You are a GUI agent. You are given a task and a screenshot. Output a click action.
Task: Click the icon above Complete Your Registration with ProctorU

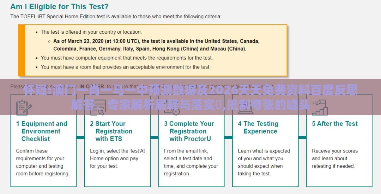172,107
